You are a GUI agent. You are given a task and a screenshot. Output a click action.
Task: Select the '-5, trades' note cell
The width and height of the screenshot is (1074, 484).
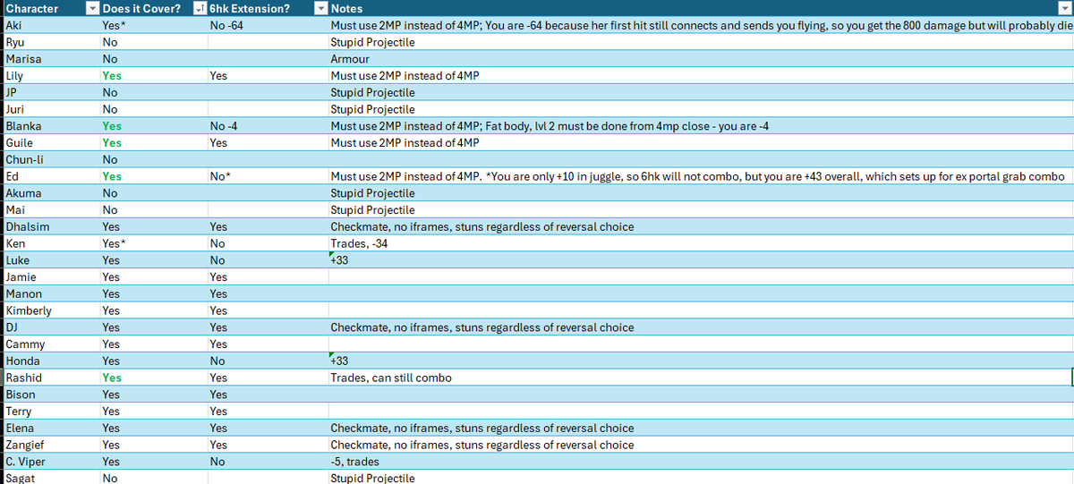click(x=701, y=462)
